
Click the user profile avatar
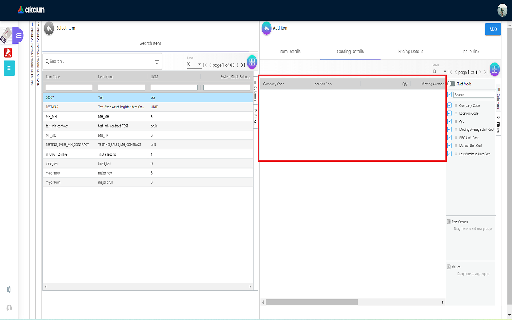pyautogui.click(x=502, y=10)
